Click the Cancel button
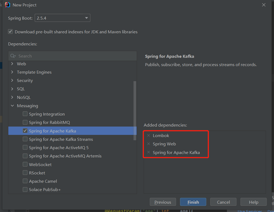This screenshot has width=274, height=212. point(223,202)
